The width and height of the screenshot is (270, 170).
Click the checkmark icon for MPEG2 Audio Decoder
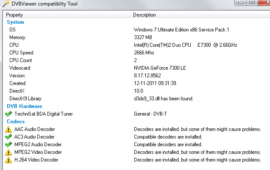point(8,144)
